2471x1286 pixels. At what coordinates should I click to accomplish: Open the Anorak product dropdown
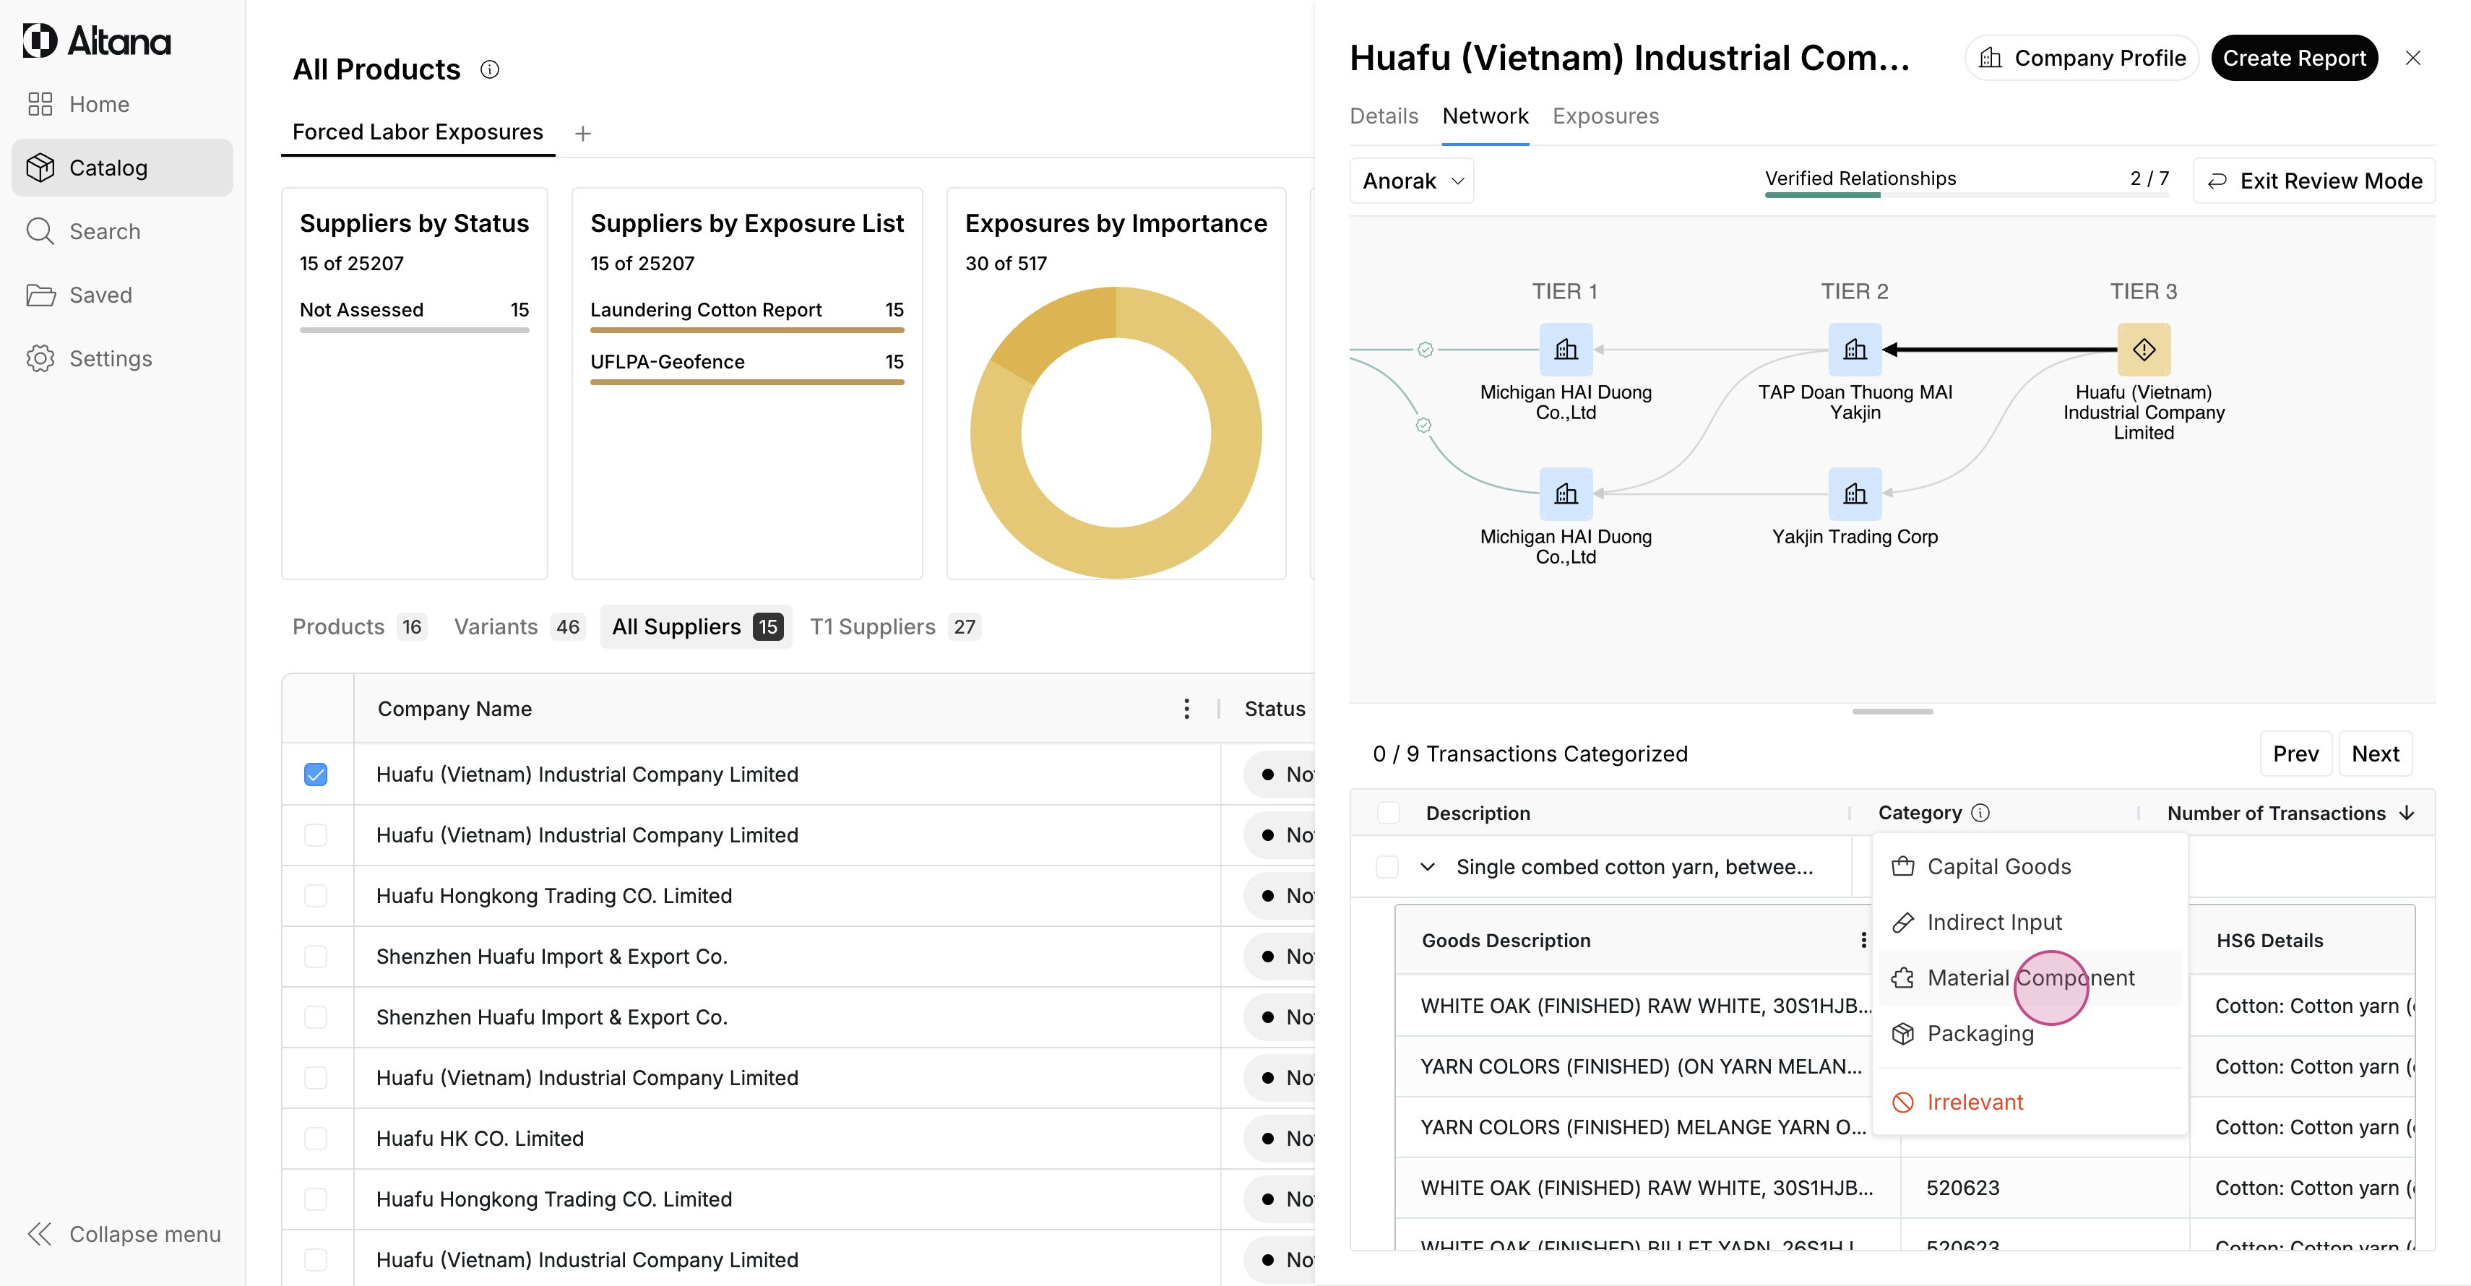pyautogui.click(x=1411, y=181)
